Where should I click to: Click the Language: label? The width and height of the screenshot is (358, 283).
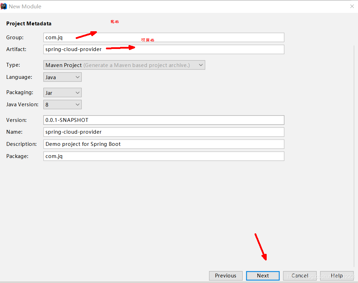click(x=19, y=77)
